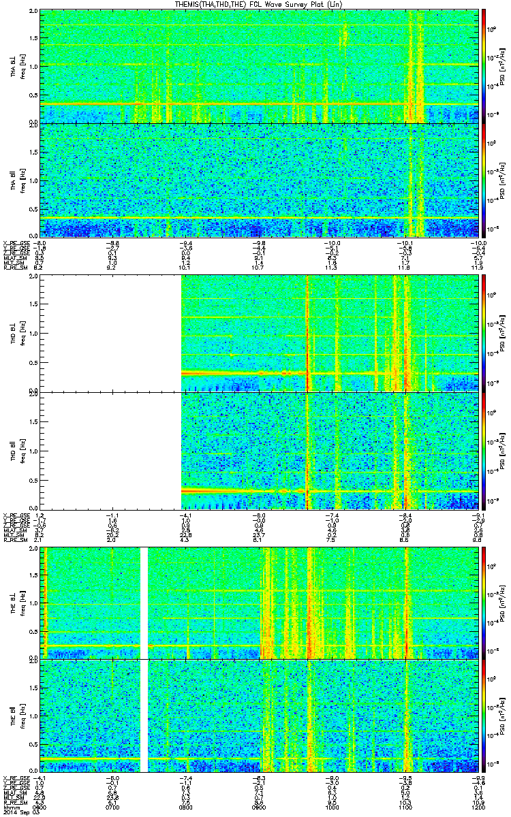This screenshot has width=511, height=817.
Task: Select the THA BL spectrogram panel
Action: [259, 66]
